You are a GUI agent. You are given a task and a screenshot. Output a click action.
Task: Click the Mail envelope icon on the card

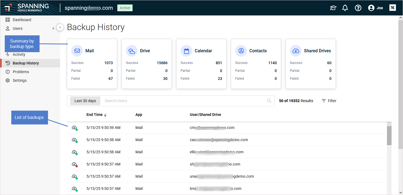77,51
